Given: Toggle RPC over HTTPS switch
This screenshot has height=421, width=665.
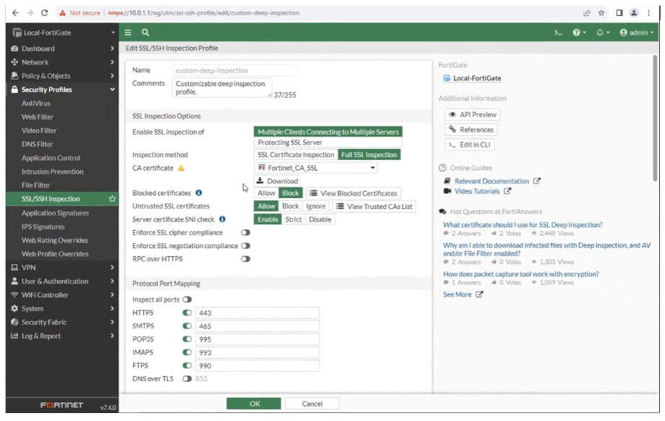Looking at the screenshot, I should 246,259.
